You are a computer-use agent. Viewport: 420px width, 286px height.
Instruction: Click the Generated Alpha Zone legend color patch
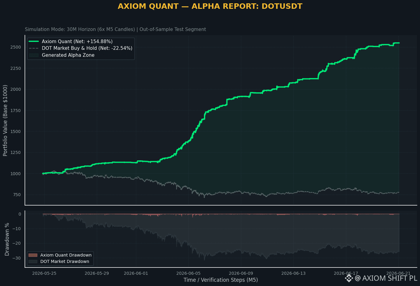coord(34,55)
